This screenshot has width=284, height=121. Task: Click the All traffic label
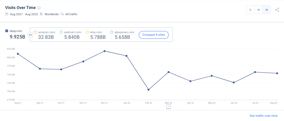[71, 14]
